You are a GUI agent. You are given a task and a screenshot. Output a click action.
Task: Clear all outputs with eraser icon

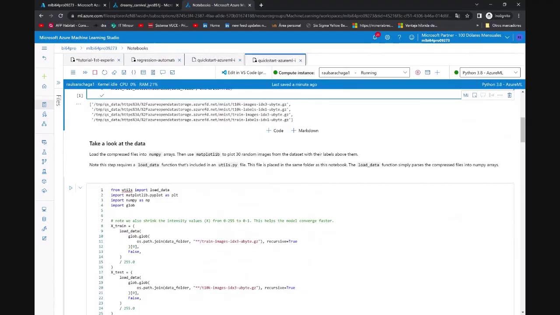coord(114,73)
